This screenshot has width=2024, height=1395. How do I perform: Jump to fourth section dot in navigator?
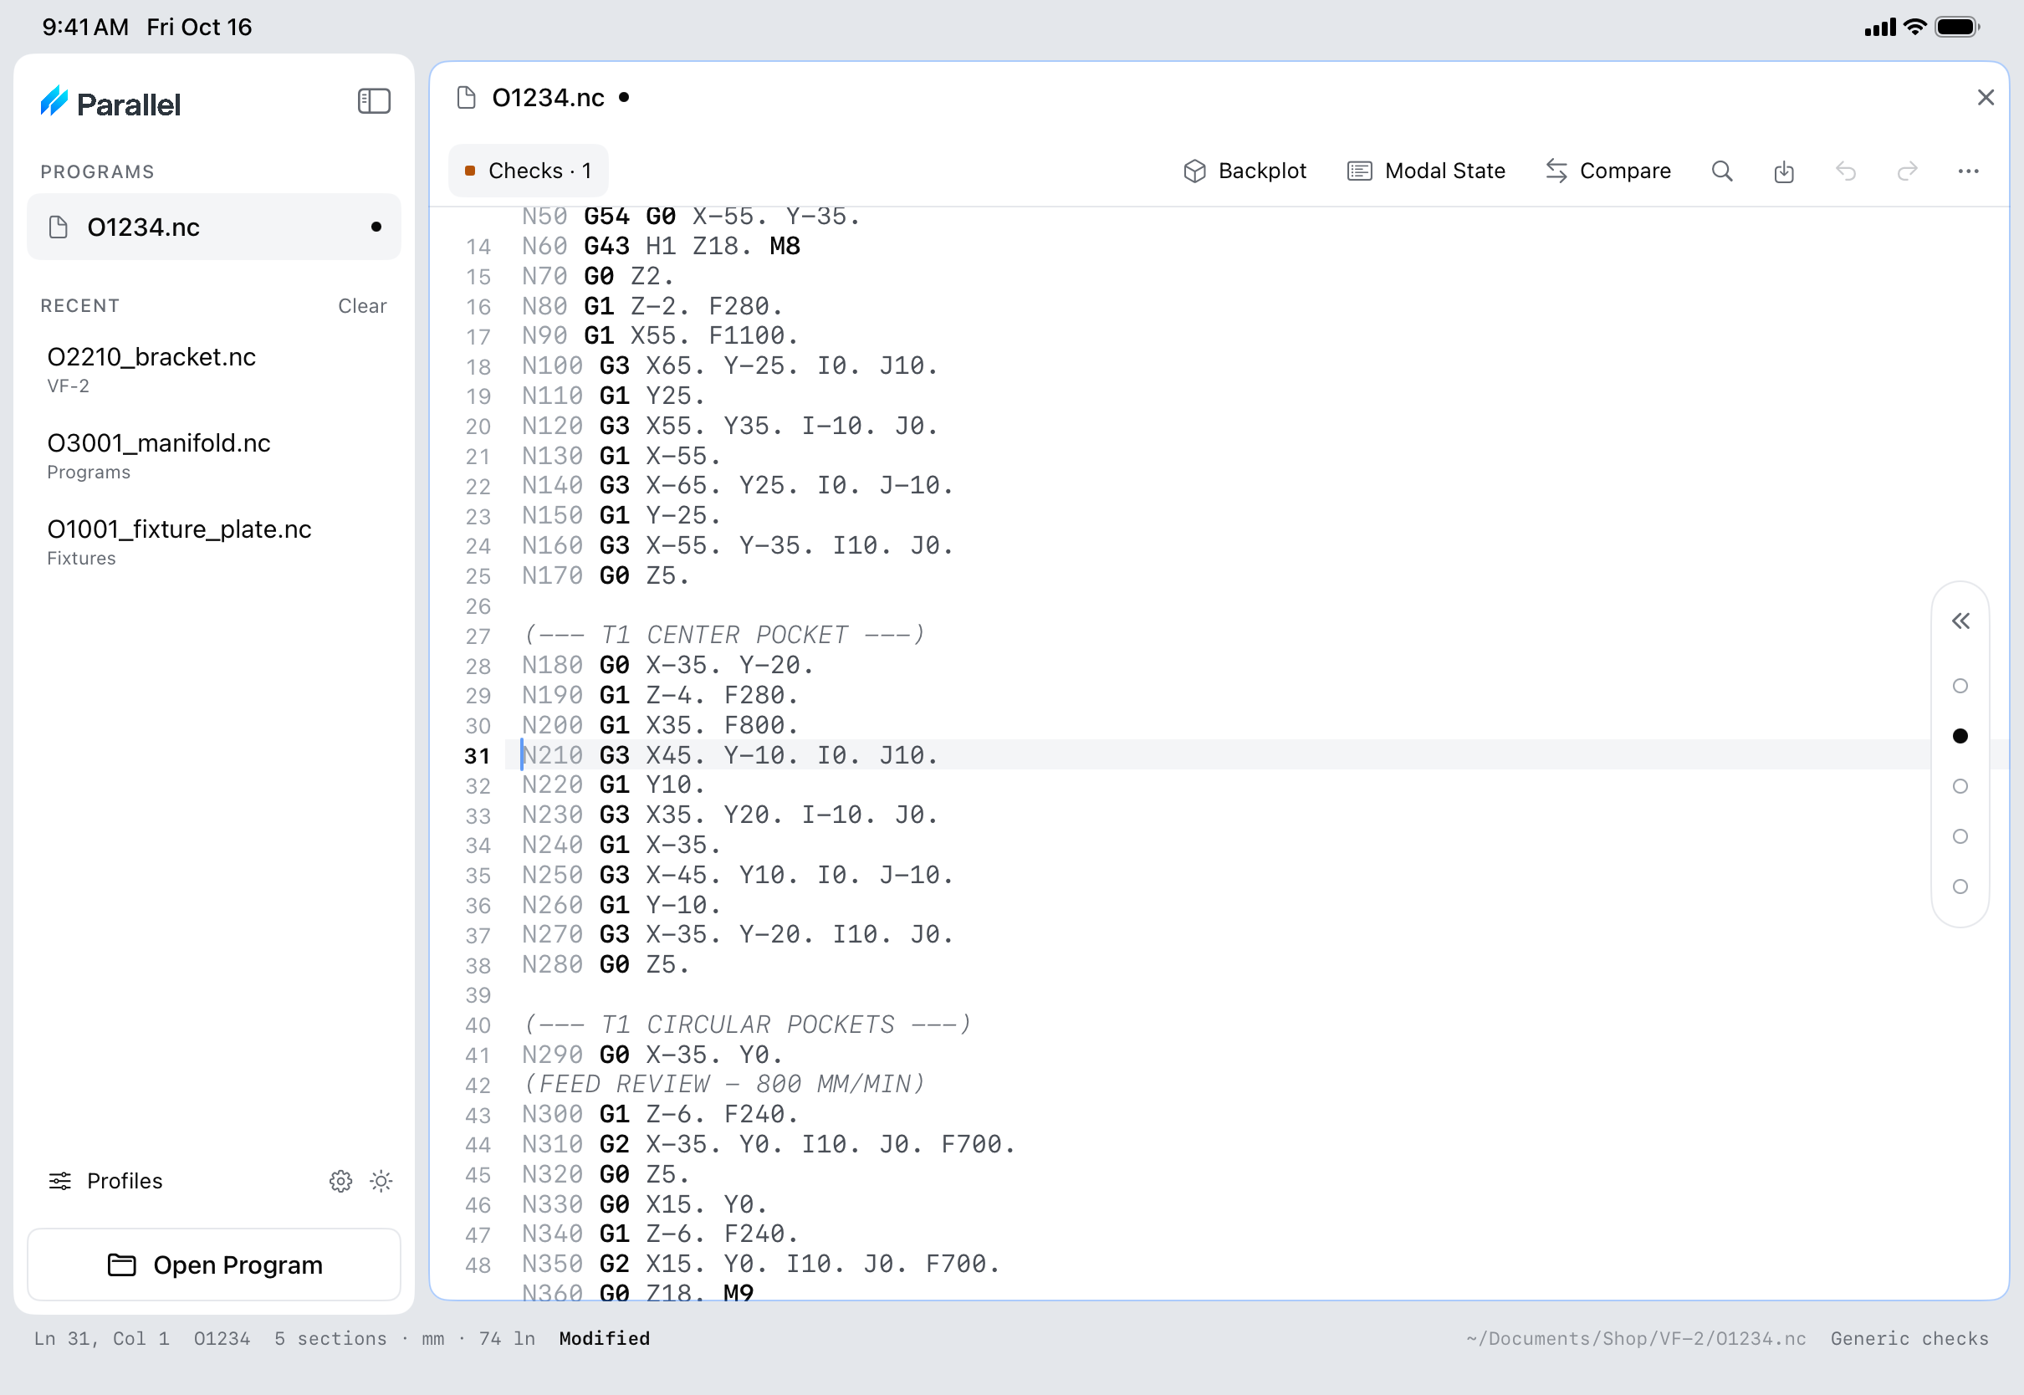[x=1960, y=836]
